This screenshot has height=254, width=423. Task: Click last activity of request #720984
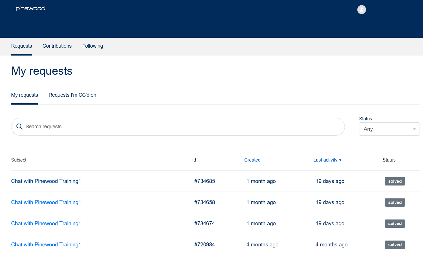331,245
